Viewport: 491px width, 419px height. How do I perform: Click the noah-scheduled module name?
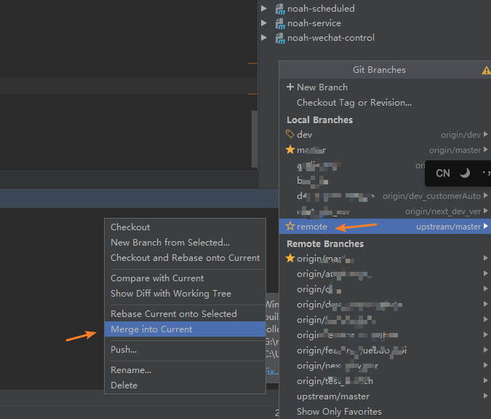321,9
